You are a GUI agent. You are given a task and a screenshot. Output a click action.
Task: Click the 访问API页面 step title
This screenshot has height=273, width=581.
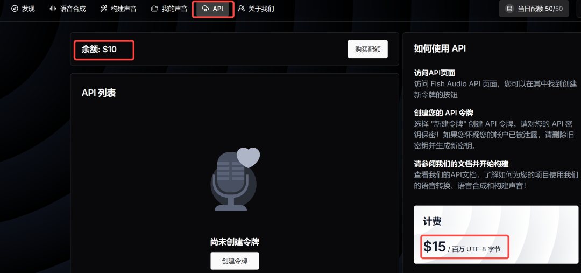434,73
